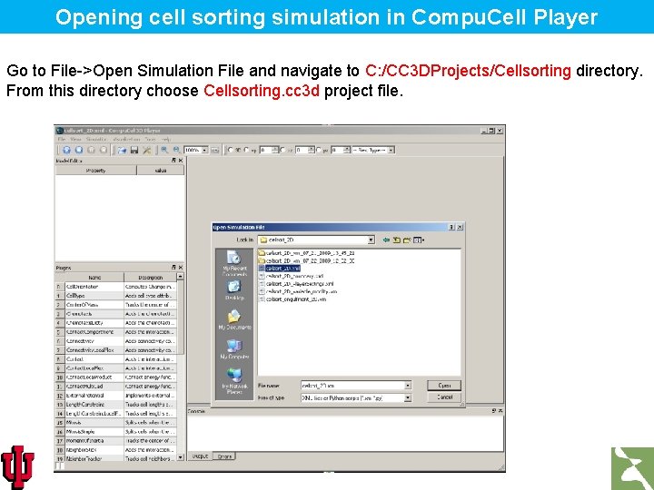Open the Help menu
Image resolution: width=654 pixels, height=490 pixels.
click(x=166, y=139)
